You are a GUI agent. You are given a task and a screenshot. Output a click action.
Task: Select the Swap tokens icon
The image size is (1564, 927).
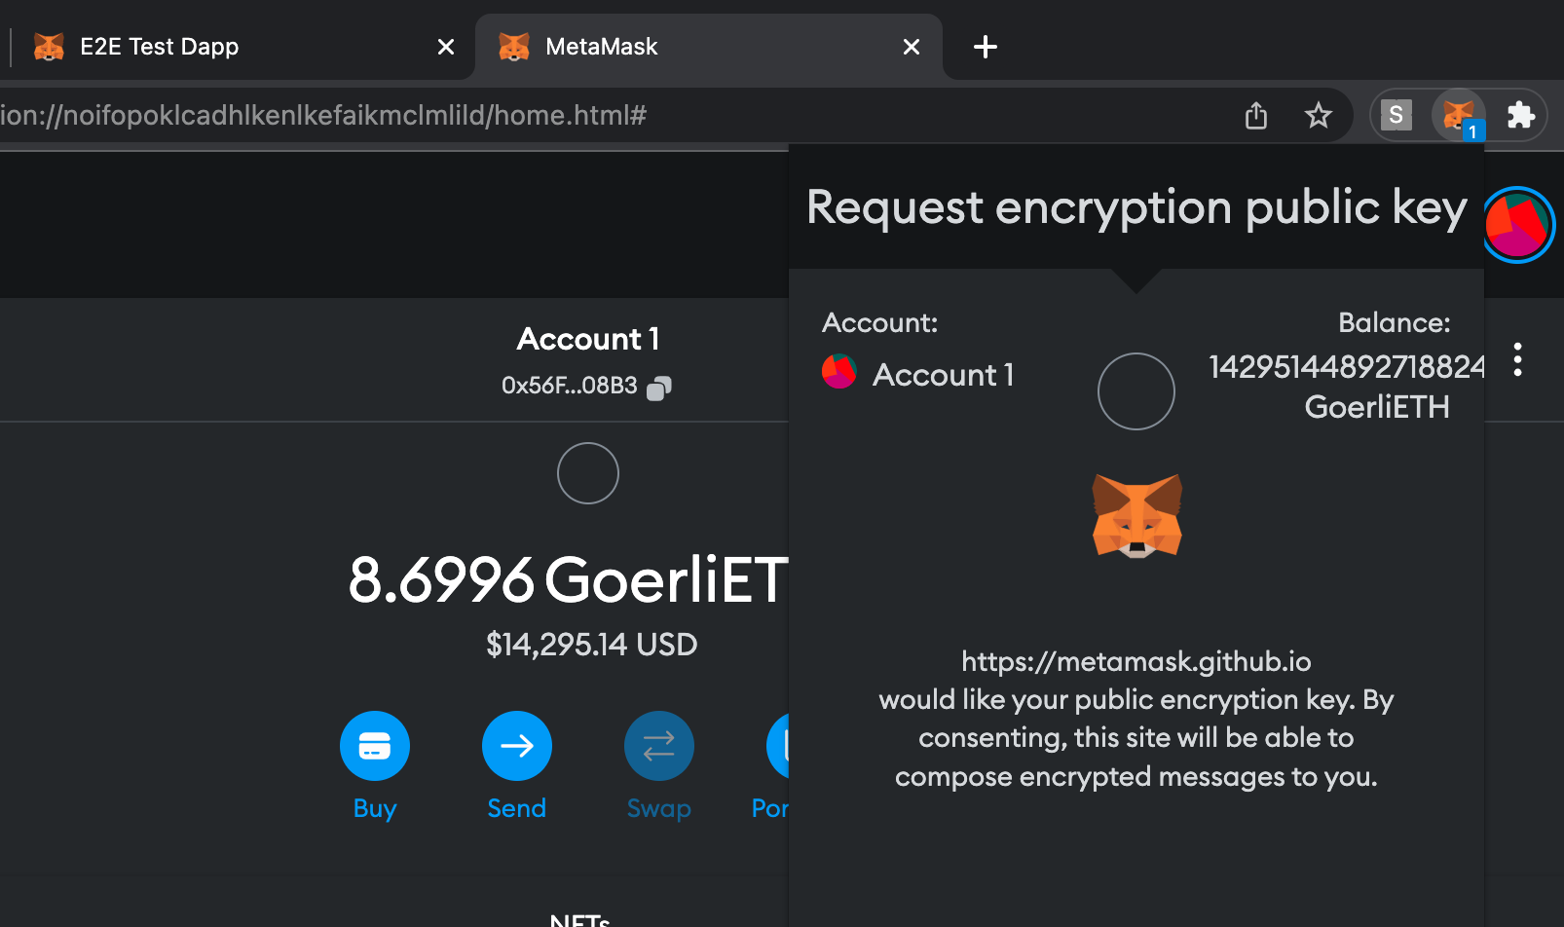tap(658, 746)
